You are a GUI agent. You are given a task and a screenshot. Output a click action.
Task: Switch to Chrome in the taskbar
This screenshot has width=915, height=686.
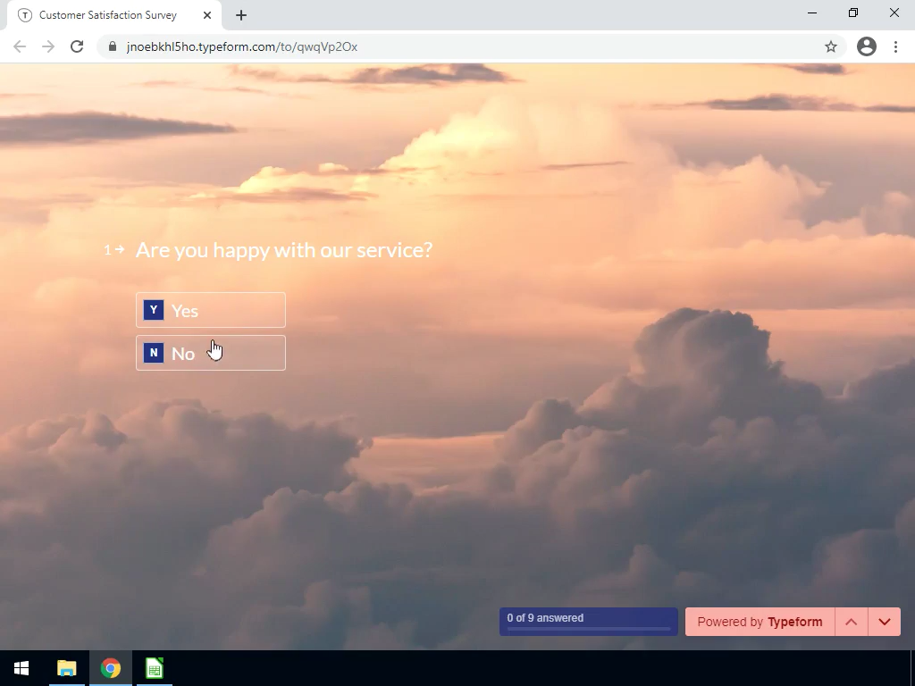(110, 668)
